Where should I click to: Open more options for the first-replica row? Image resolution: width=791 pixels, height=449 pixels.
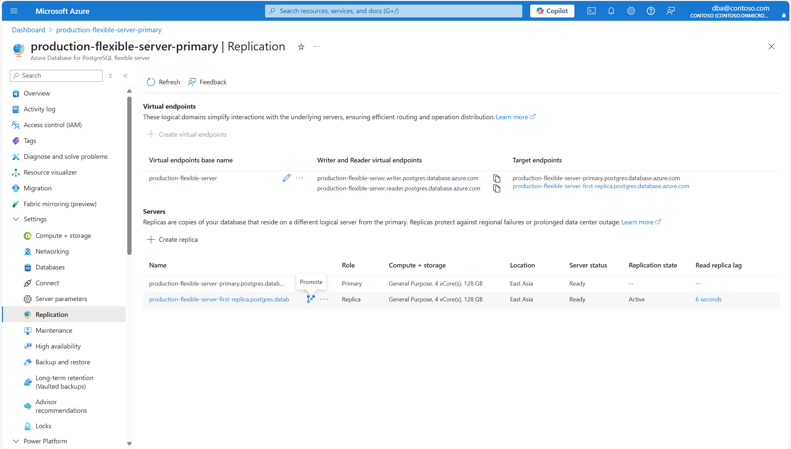(x=324, y=299)
